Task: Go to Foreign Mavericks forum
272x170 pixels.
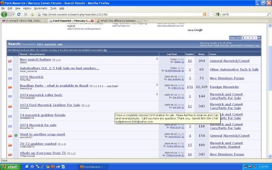Action: pyautogui.click(x=224, y=87)
